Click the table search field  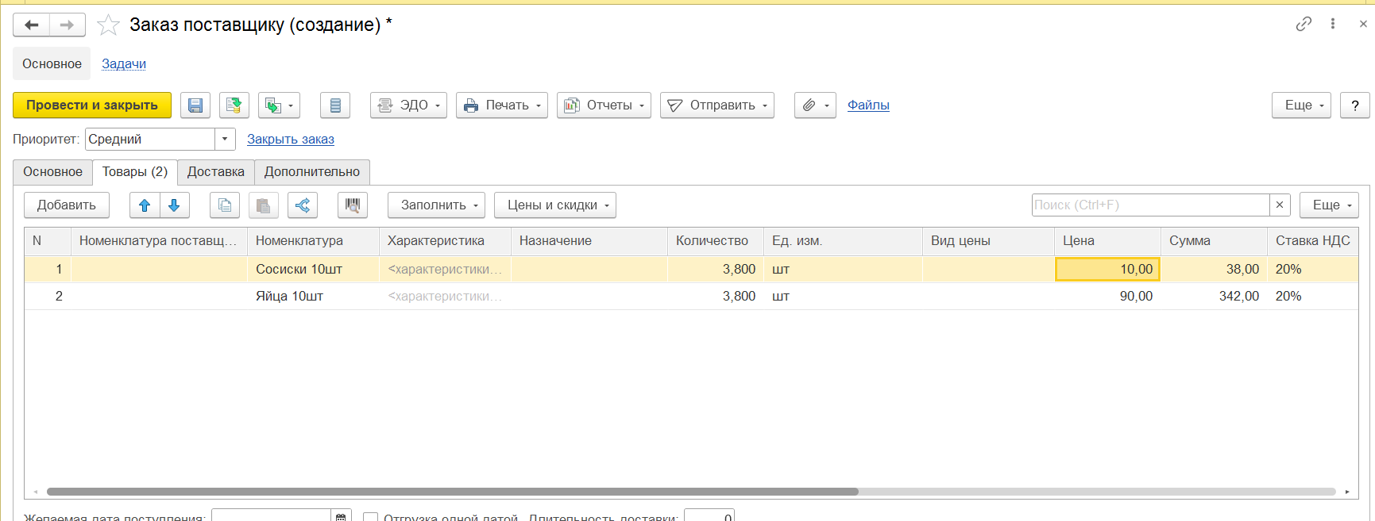[1149, 205]
